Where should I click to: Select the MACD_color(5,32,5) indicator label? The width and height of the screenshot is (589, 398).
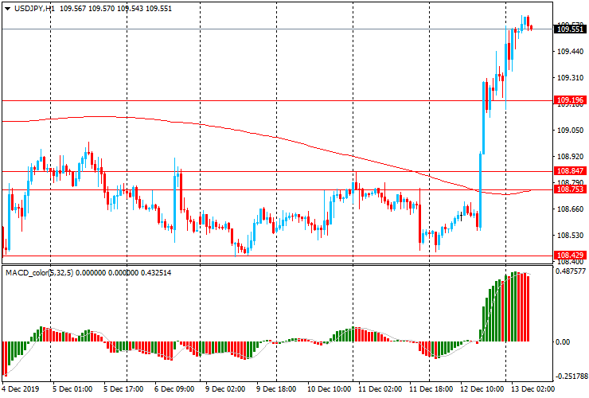[x=40, y=272]
